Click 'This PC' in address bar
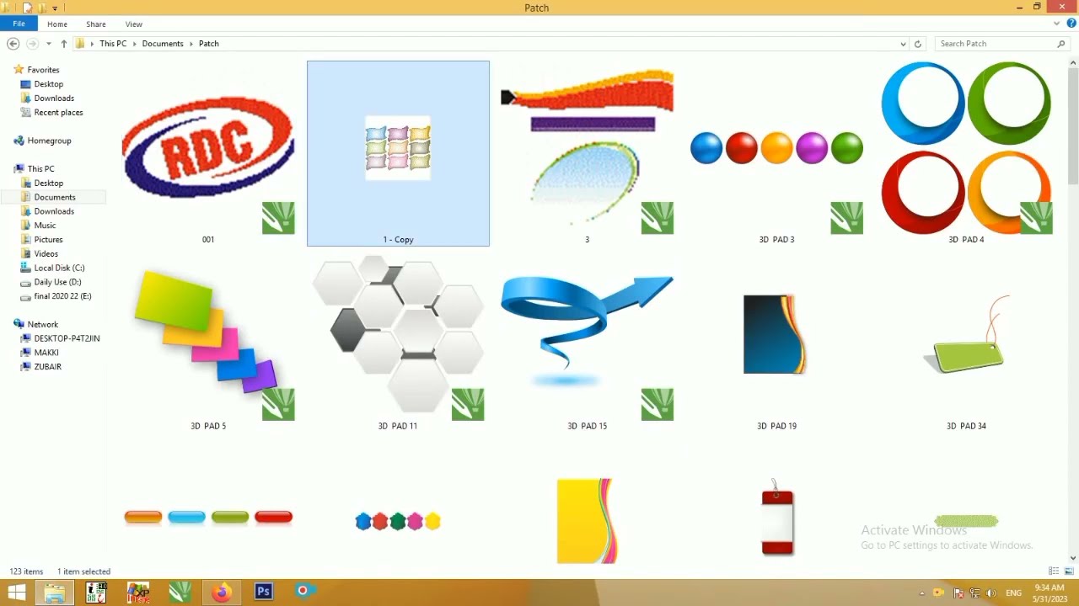Screen dimensions: 1079x606 (113, 44)
